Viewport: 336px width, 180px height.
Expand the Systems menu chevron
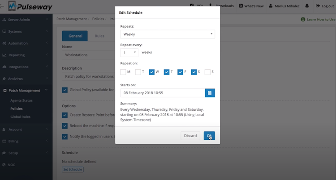click(47, 31)
